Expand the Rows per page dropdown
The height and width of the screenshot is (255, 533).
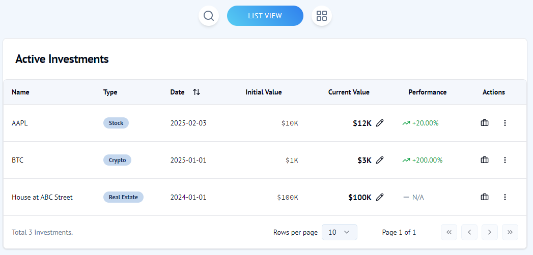pyautogui.click(x=340, y=232)
